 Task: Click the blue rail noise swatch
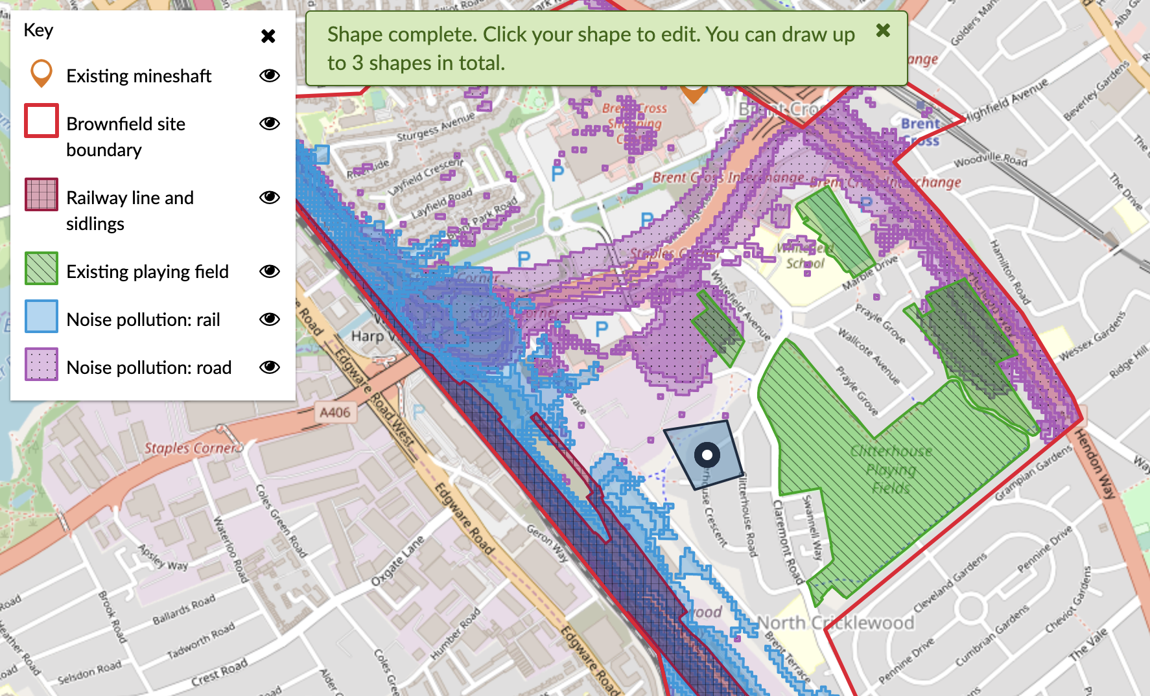coord(41,317)
